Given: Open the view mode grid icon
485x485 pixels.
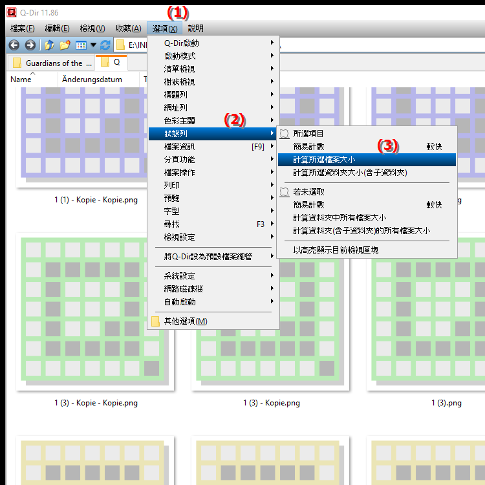Looking at the screenshot, I should (81, 45).
